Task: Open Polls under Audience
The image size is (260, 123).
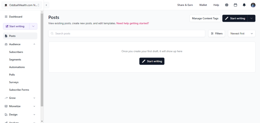Action: coord(12,75)
